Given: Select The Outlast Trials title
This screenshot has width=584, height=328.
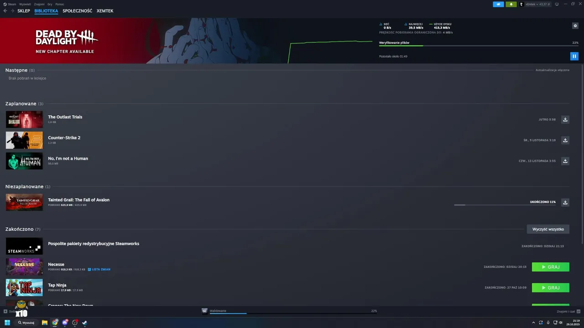Looking at the screenshot, I should [65, 117].
